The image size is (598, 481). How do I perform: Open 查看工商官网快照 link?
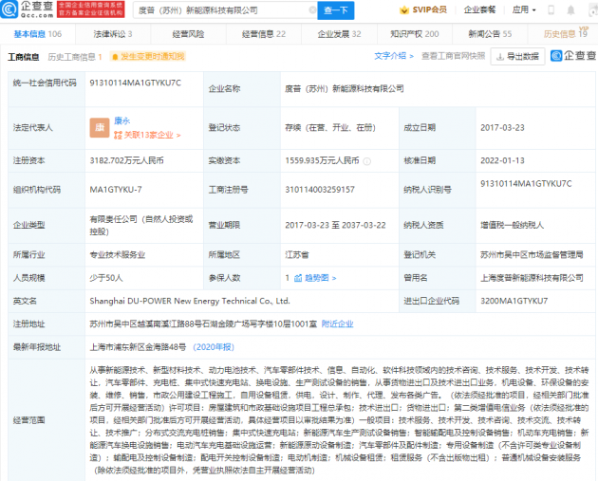pos(453,56)
